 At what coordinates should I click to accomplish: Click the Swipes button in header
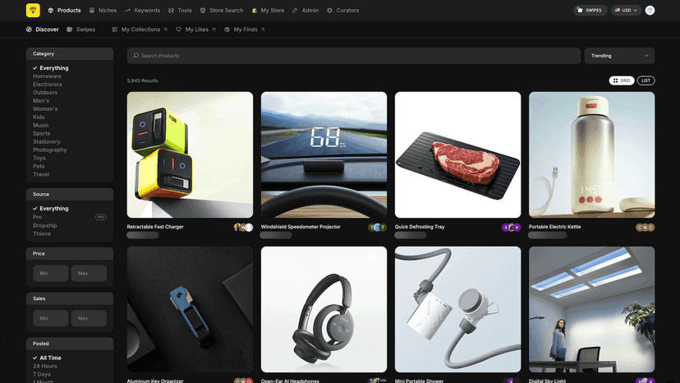click(590, 10)
